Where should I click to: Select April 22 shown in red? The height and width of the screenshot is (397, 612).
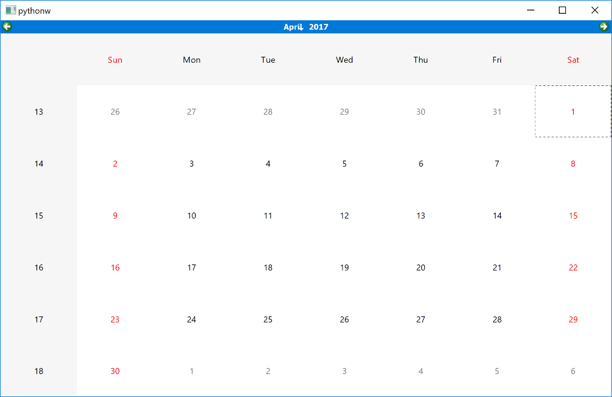(x=573, y=267)
